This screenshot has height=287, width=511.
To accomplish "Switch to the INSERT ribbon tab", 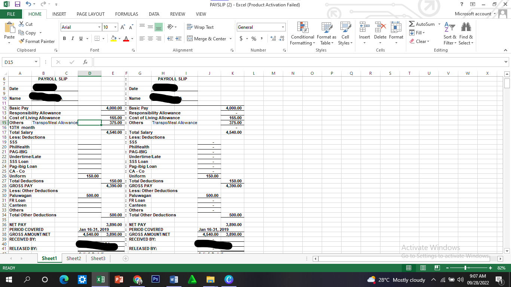I will 59,14.
